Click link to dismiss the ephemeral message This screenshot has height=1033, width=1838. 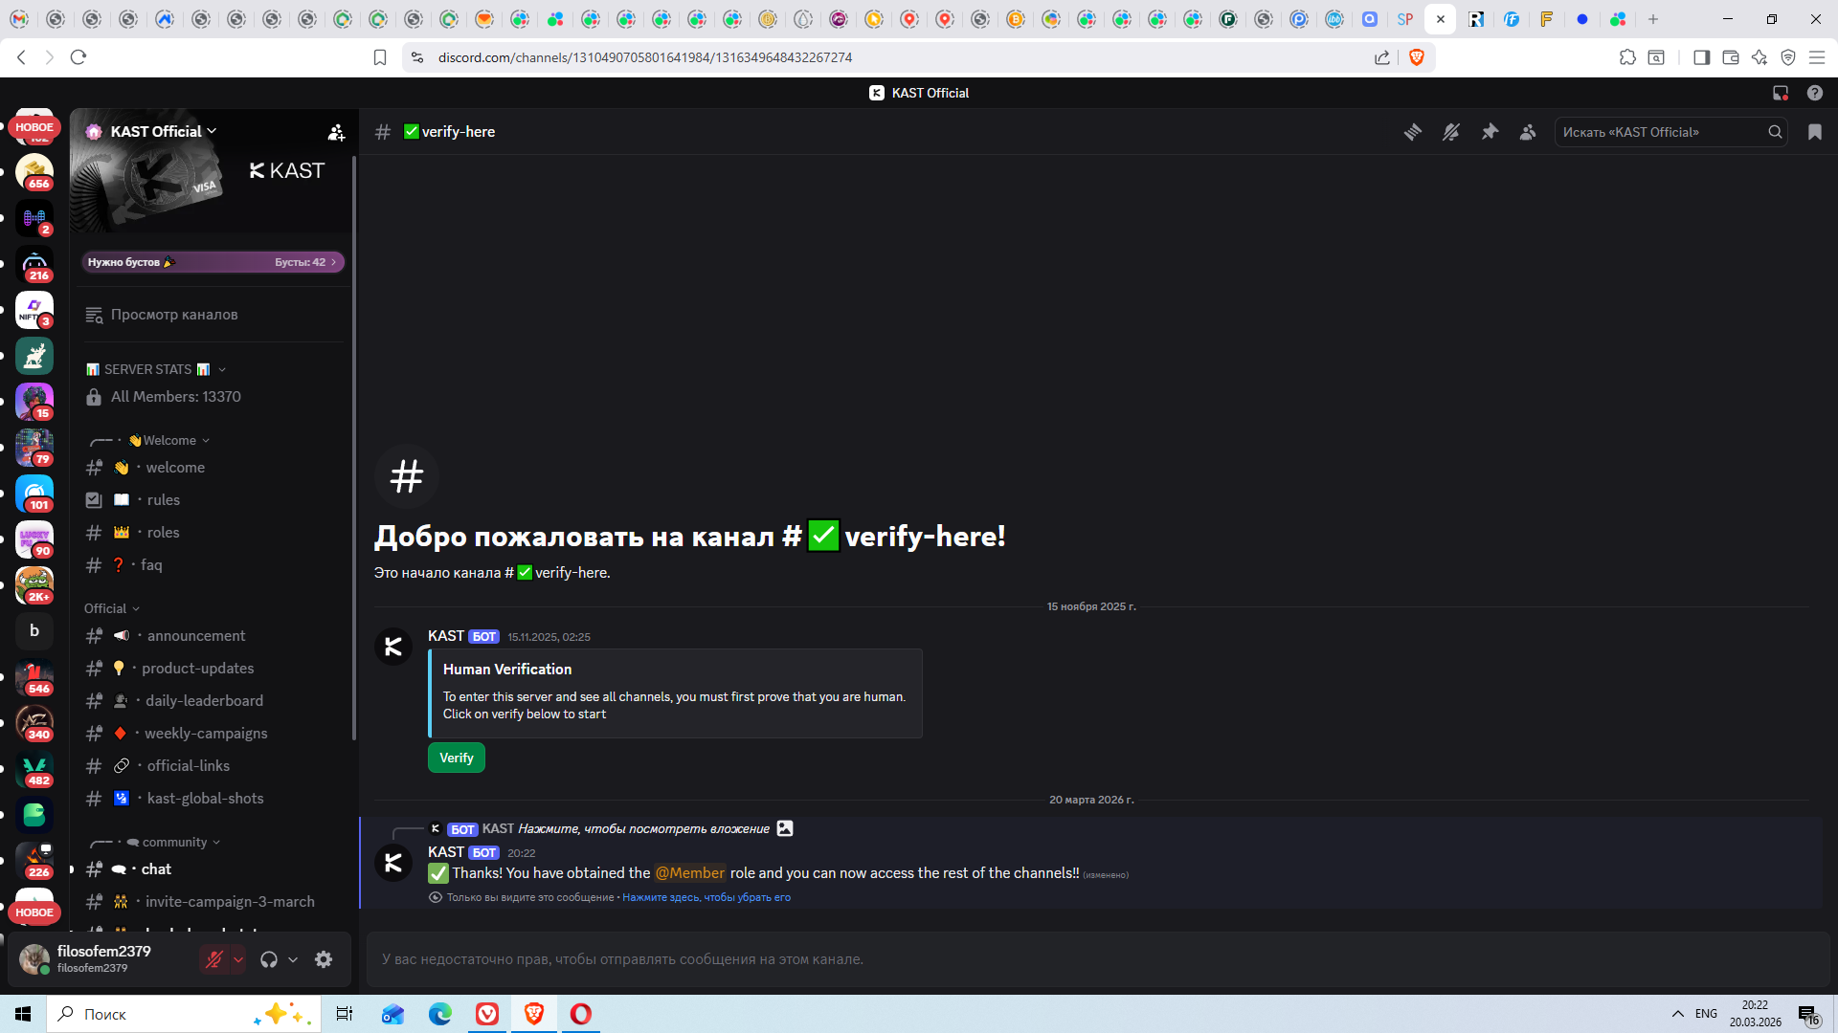coord(706,897)
